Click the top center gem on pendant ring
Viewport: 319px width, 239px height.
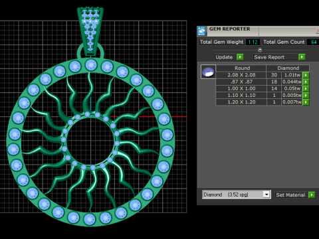click(91, 65)
